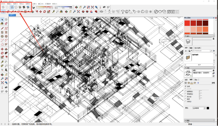This screenshot has height=126, width=218.
Task: Select the Scale tool in top toolbar
Action: 49,12
